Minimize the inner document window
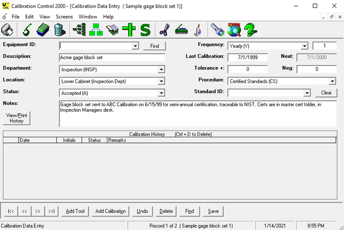The height and width of the screenshot is (230, 344). [x=323, y=17]
